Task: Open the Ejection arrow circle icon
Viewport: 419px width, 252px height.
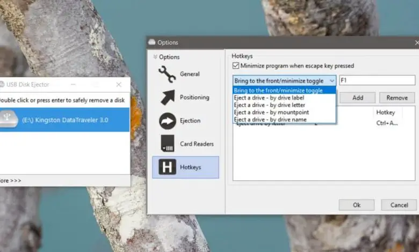Action: point(168,121)
